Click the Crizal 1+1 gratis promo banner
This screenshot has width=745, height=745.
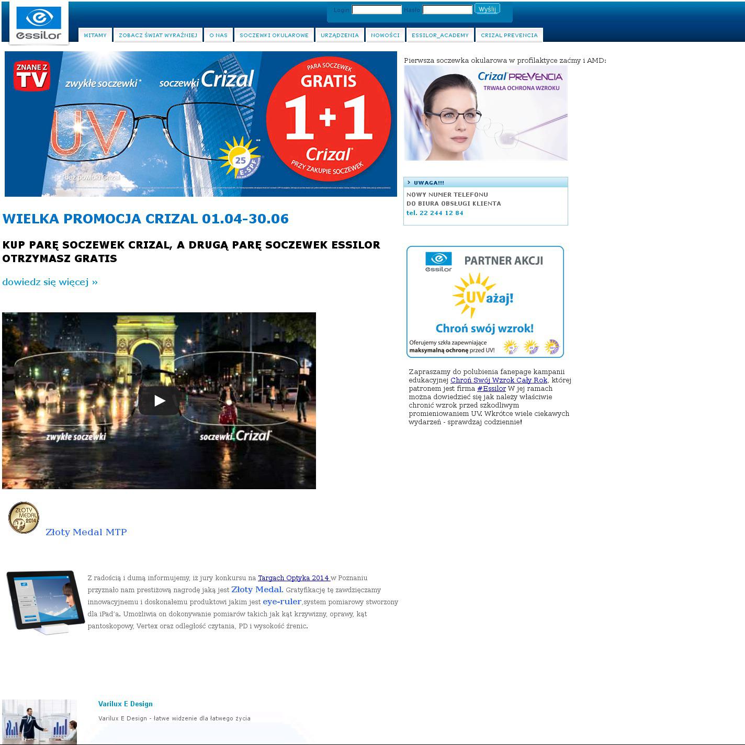pos(201,124)
